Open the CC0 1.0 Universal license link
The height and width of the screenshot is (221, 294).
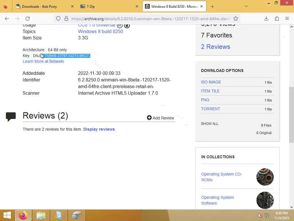pos(96,25)
